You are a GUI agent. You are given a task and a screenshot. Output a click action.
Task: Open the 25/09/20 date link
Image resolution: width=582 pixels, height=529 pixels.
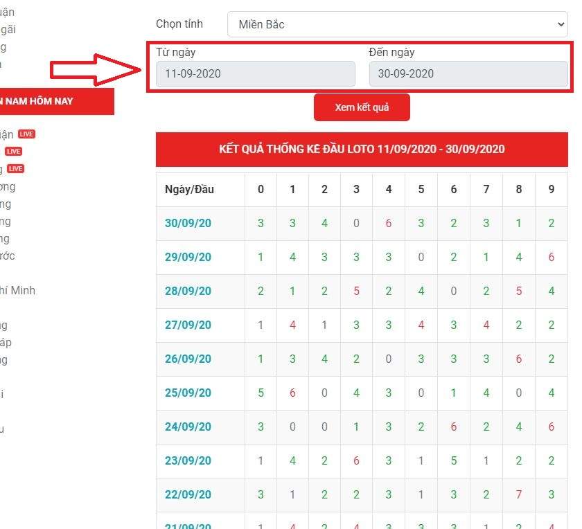pyautogui.click(x=188, y=393)
